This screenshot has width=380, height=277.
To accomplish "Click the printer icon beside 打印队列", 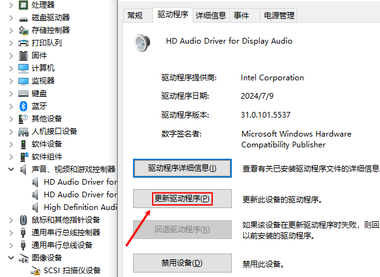I will tap(23, 43).
